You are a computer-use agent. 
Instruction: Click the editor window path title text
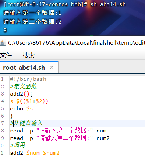click(x=77, y=43)
